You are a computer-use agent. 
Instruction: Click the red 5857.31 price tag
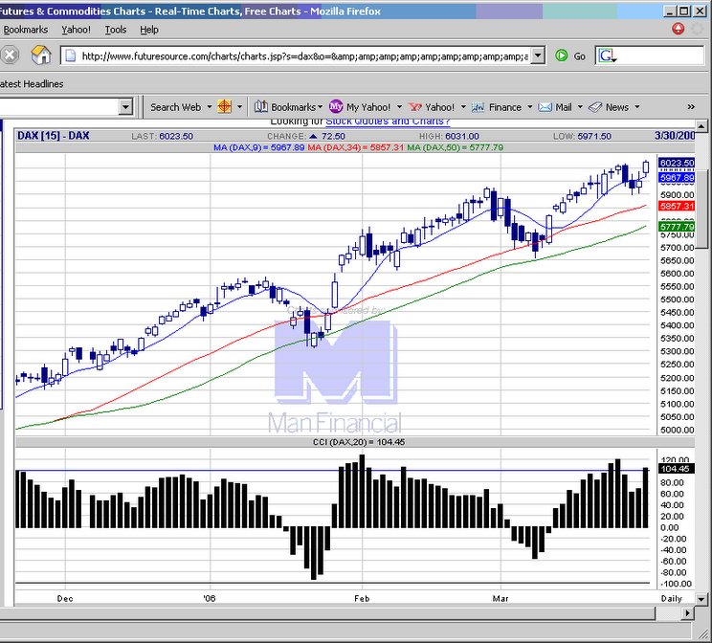click(677, 206)
